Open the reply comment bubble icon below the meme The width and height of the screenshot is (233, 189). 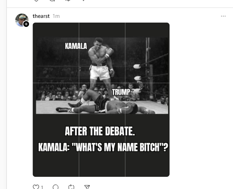(x=56, y=187)
